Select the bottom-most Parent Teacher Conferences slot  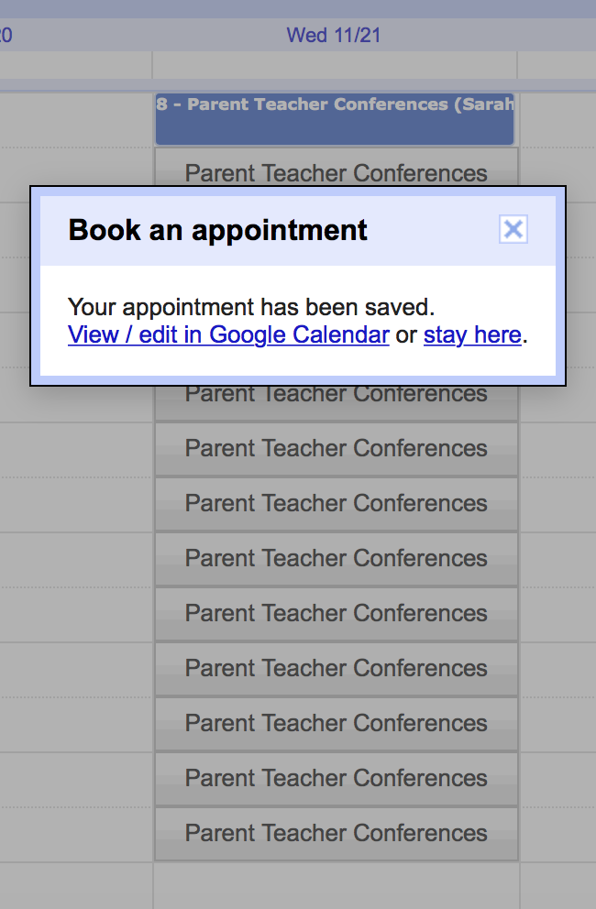[336, 833]
